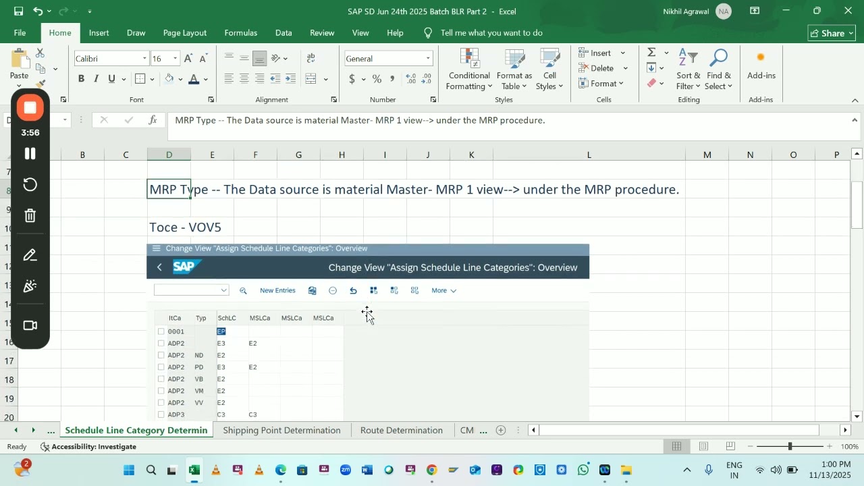Switch to the Page Layout tab
Image resolution: width=864 pixels, height=486 pixels.
point(184,32)
